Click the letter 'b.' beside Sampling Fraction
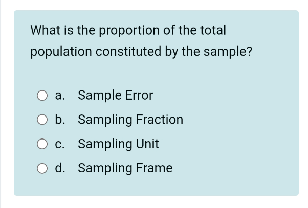The width and height of the screenshot is (308, 208). point(60,120)
